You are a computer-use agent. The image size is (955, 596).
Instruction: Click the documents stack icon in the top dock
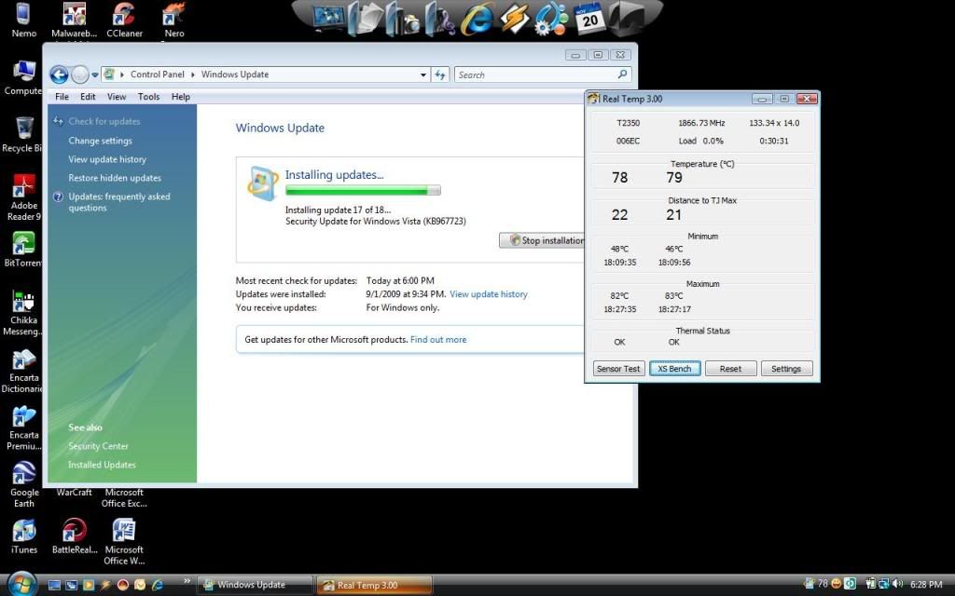(x=366, y=19)
